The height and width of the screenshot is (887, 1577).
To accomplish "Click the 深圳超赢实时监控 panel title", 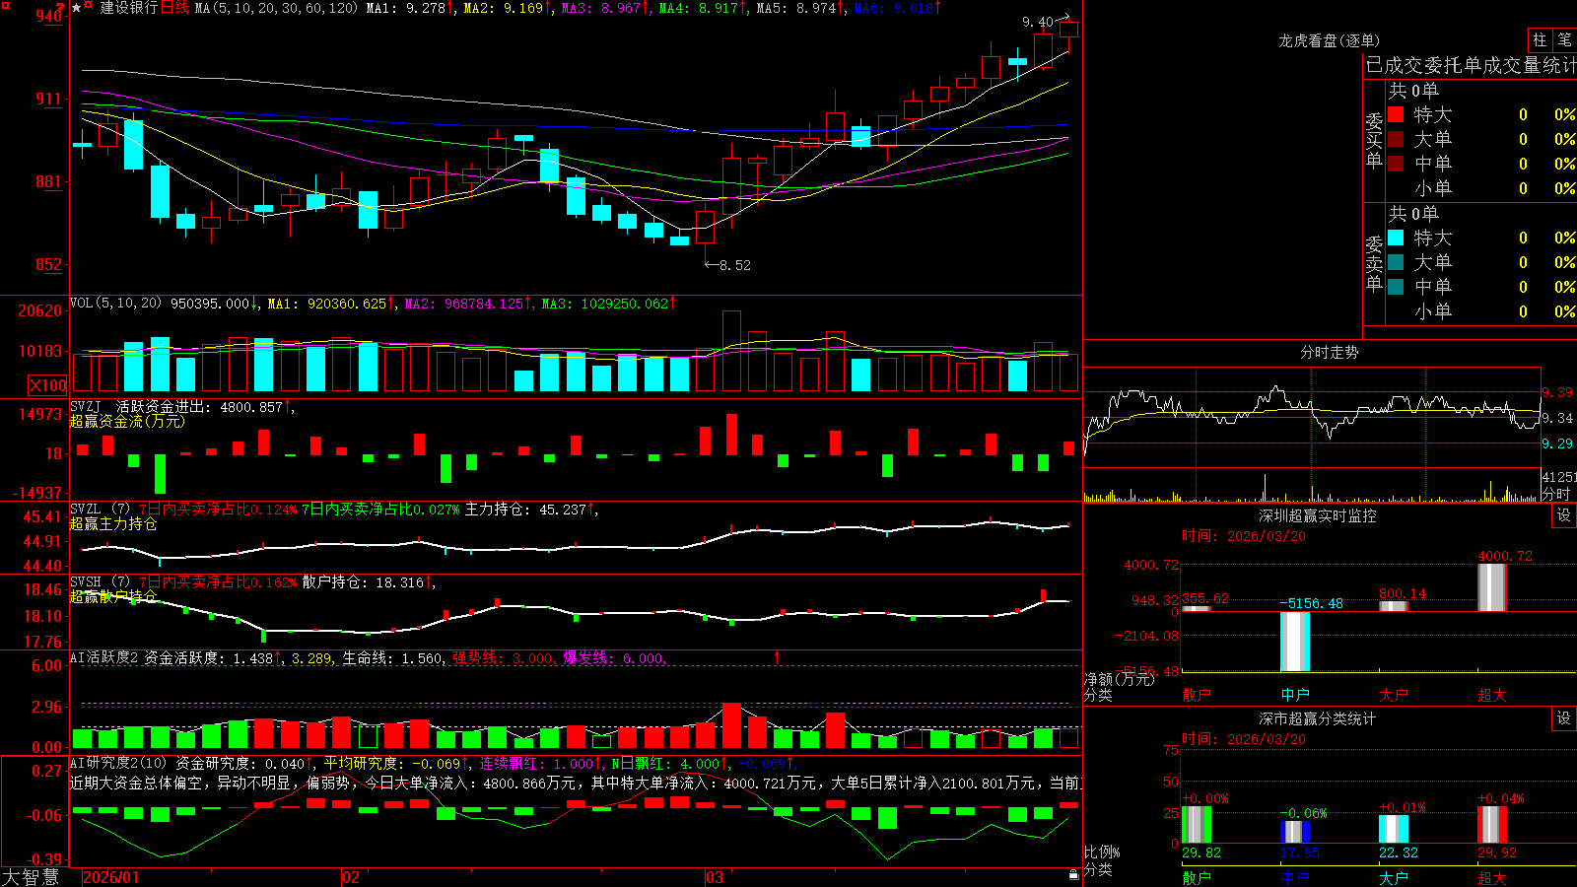I will click(1318, 515).
